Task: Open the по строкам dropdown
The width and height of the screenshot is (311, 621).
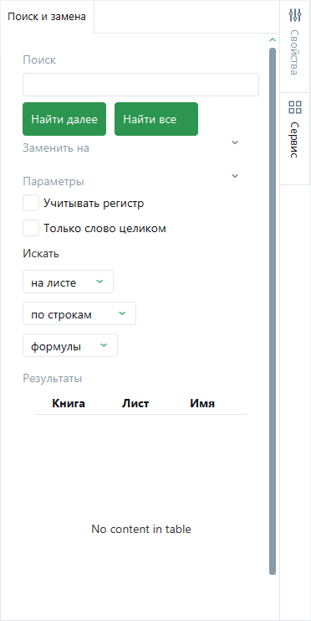Action: click(x=79, y=313)
